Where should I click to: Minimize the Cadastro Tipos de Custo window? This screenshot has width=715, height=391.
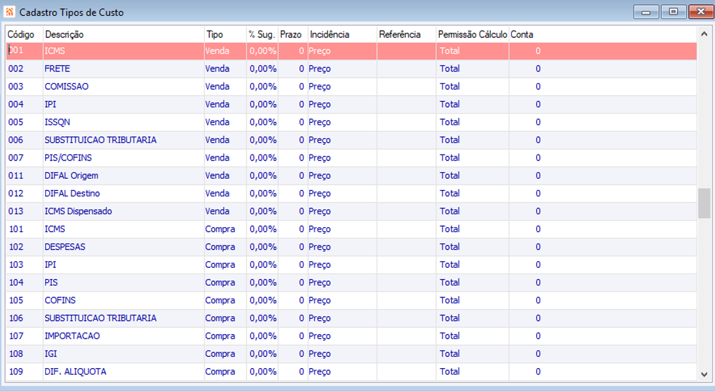tap(646, 12)
